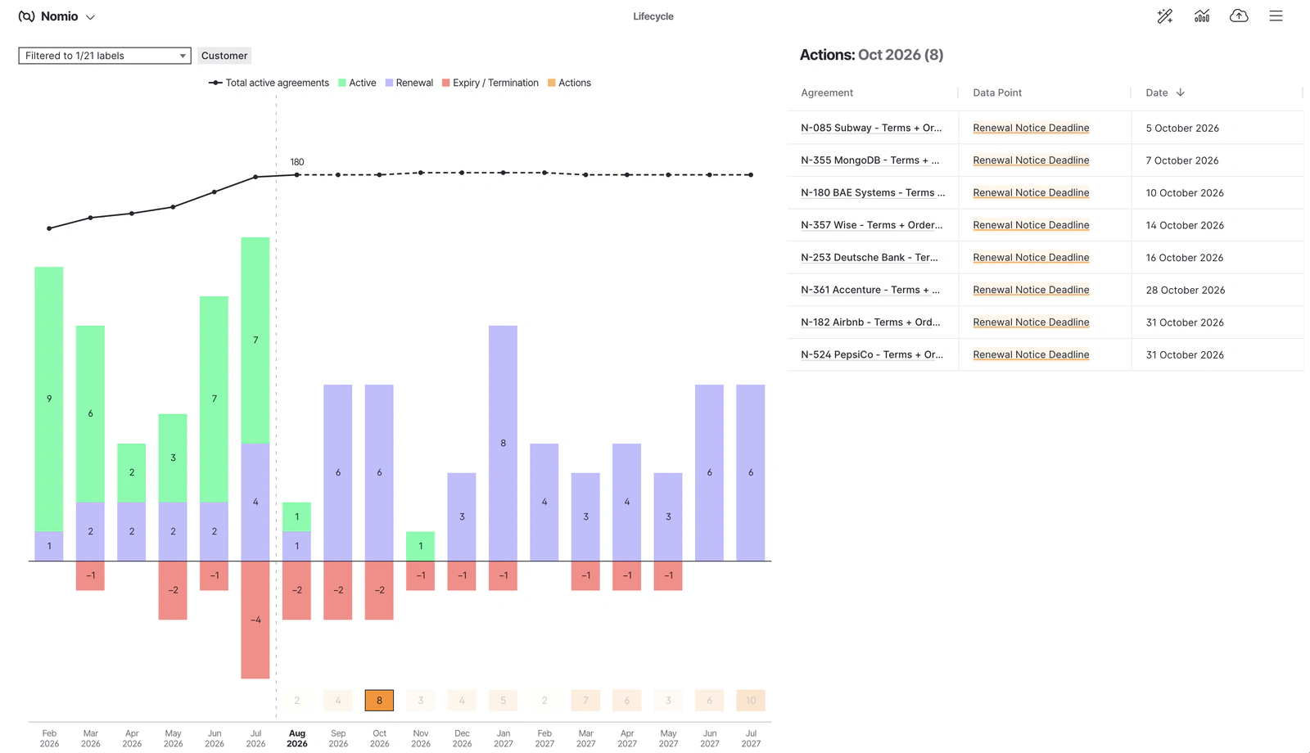Open agreement N-253 Deutsche Bank

[x=870, y=257]
